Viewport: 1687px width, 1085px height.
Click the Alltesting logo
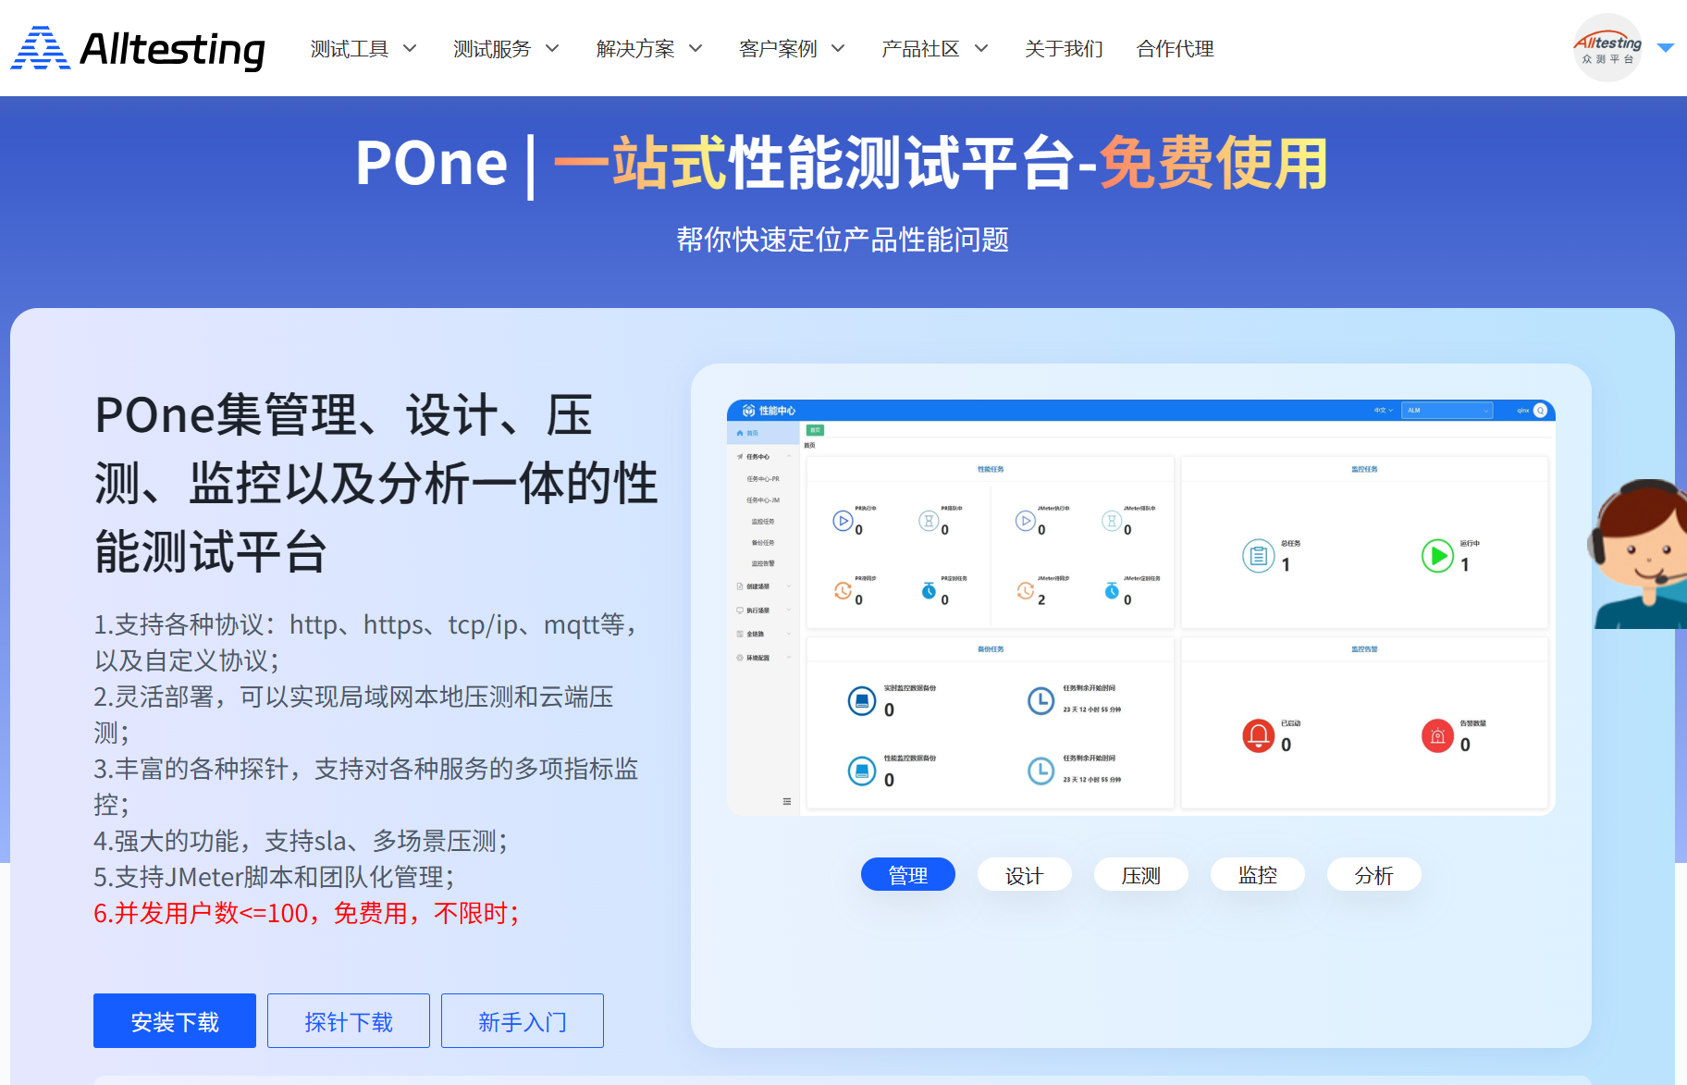pos(139,49)
